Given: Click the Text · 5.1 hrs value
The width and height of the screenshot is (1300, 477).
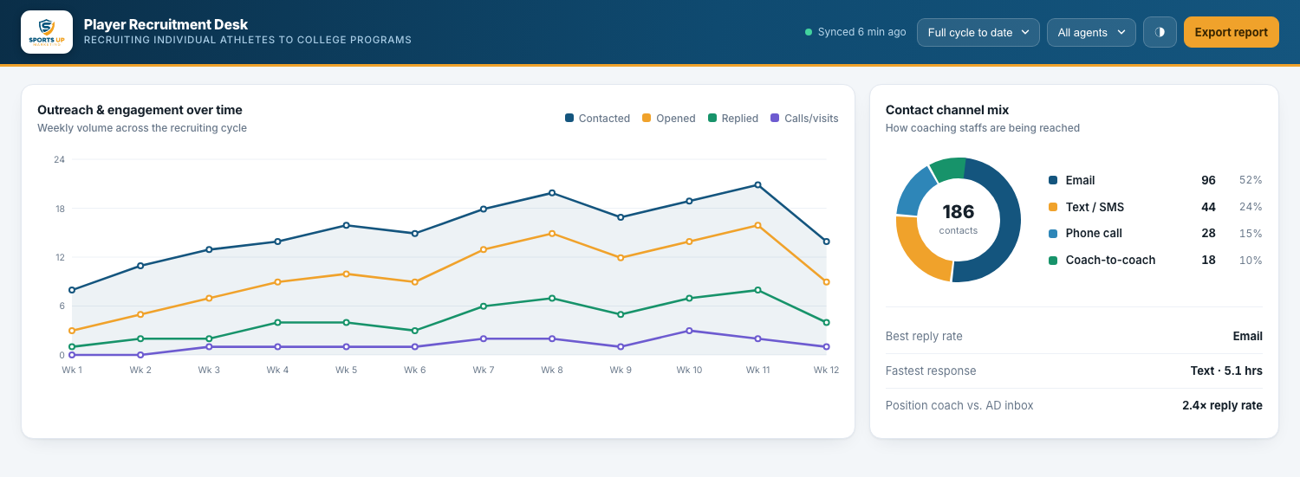Looking at the screenshot, I should [1226, 371].
